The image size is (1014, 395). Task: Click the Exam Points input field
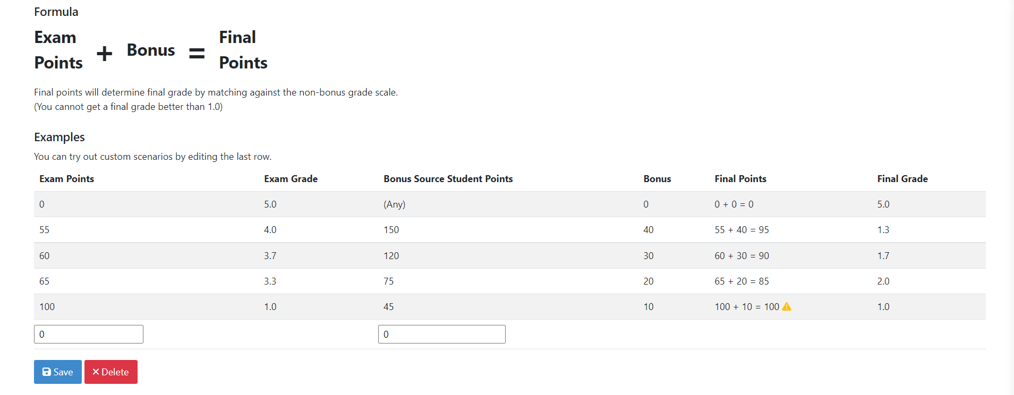tap(88, 334)
